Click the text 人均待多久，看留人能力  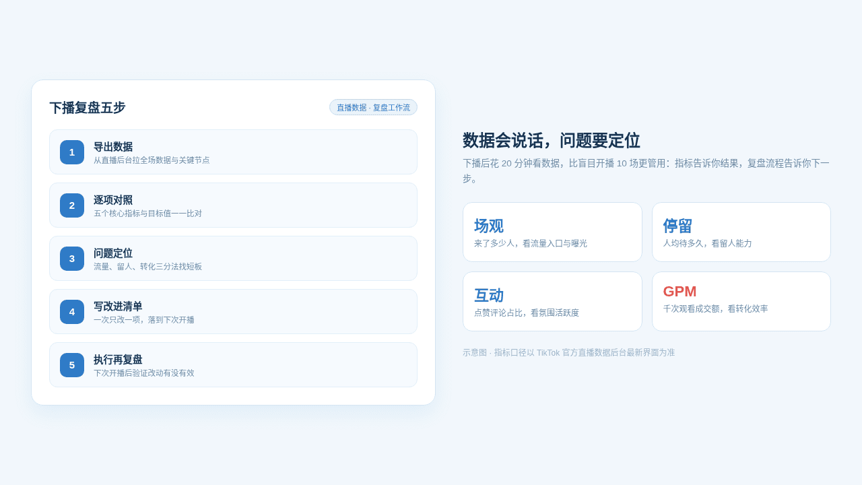(x=707, y=243)
